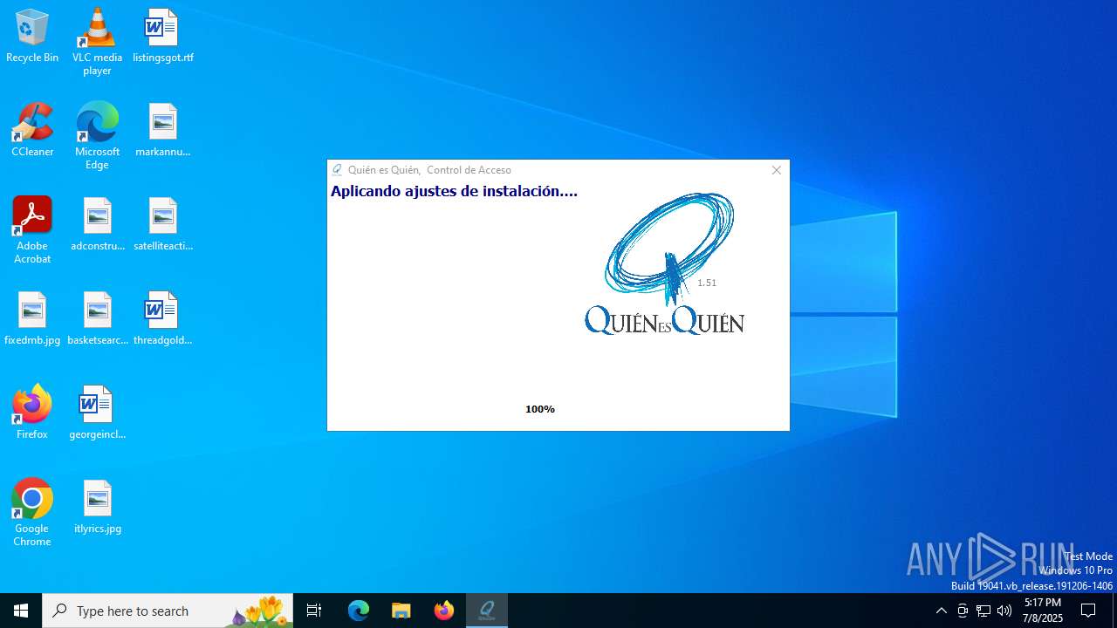Open the Google Chrome desktop shortcut
The height and width of the screenshot is (628, 1117).
coord(32,513)
